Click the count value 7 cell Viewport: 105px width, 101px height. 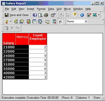(x=38, y=51)
